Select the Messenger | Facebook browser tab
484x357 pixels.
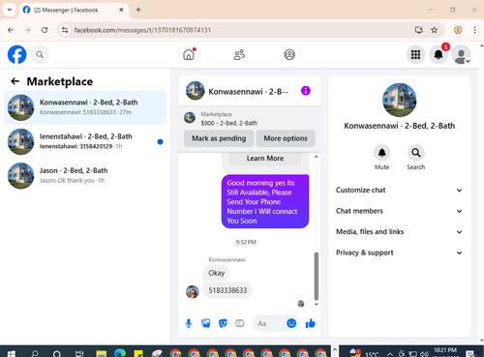click(x=74, y=10)
